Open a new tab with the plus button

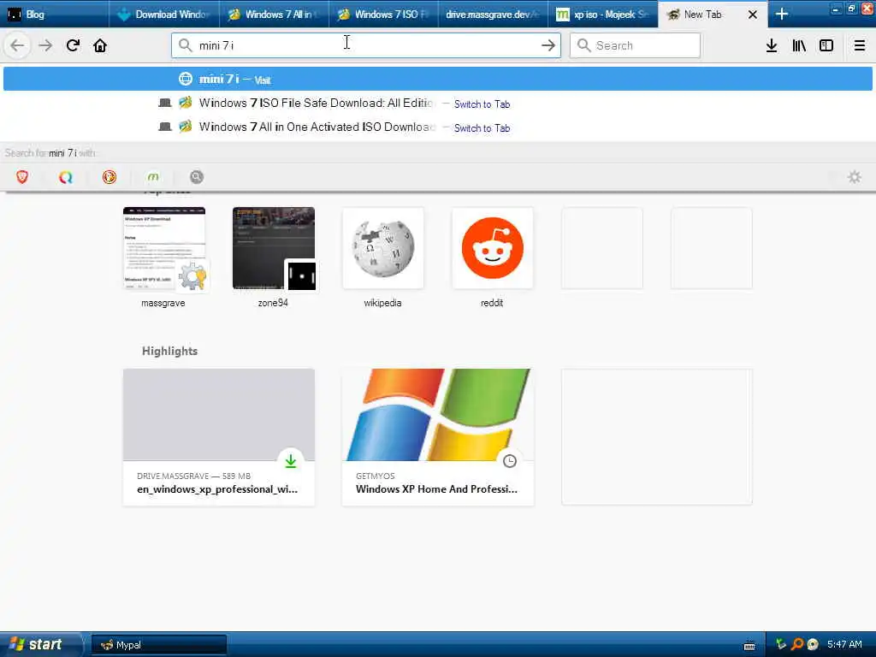(782, 14)
